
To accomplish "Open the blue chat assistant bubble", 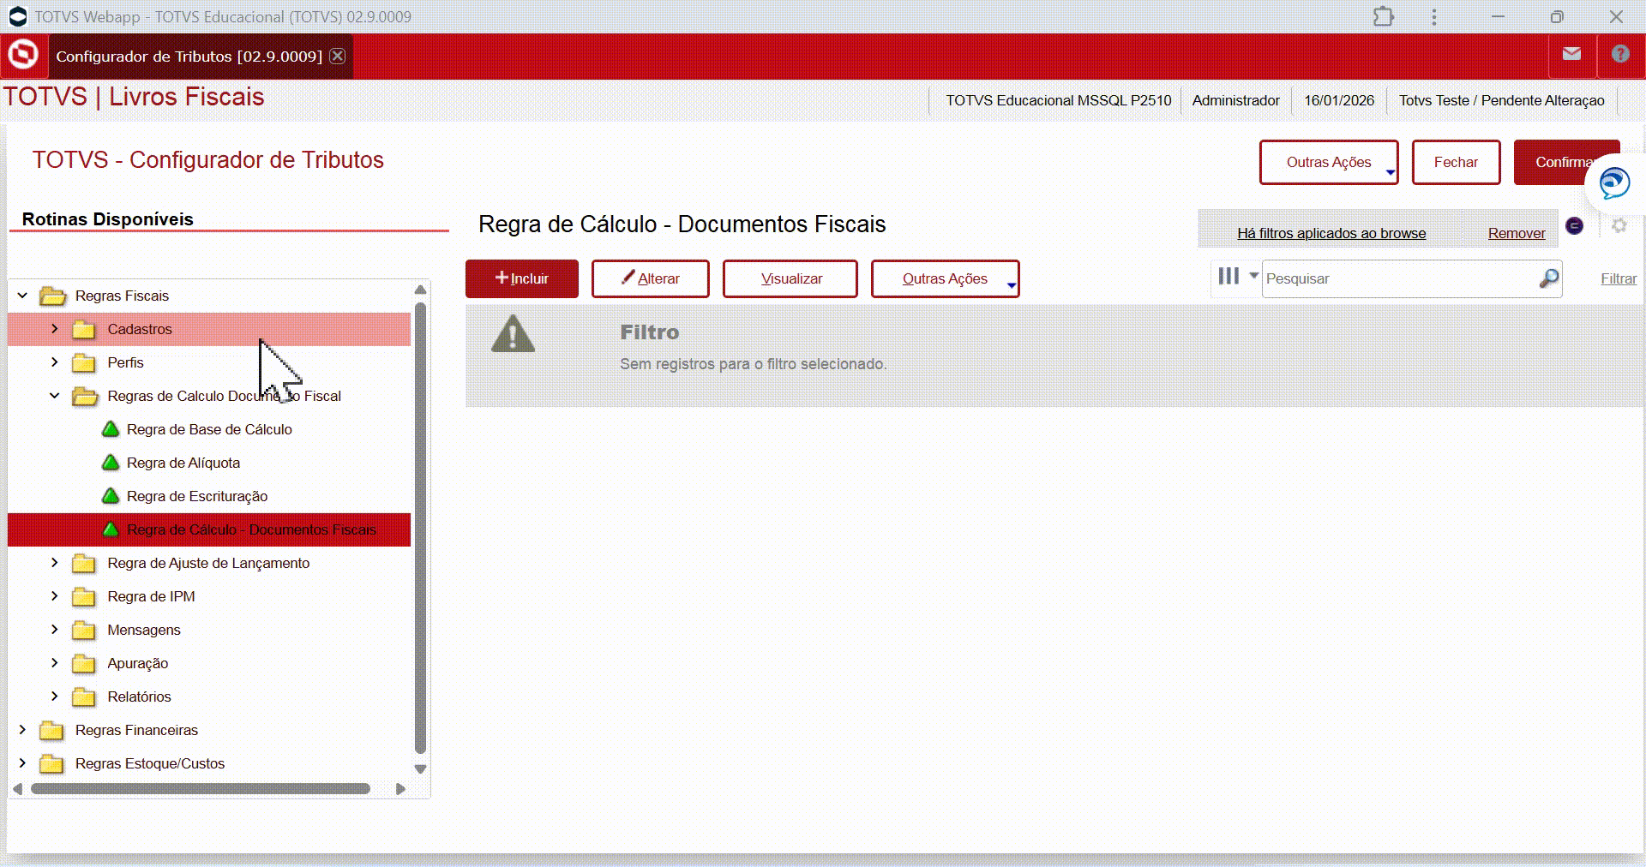I will [1614, 182].
